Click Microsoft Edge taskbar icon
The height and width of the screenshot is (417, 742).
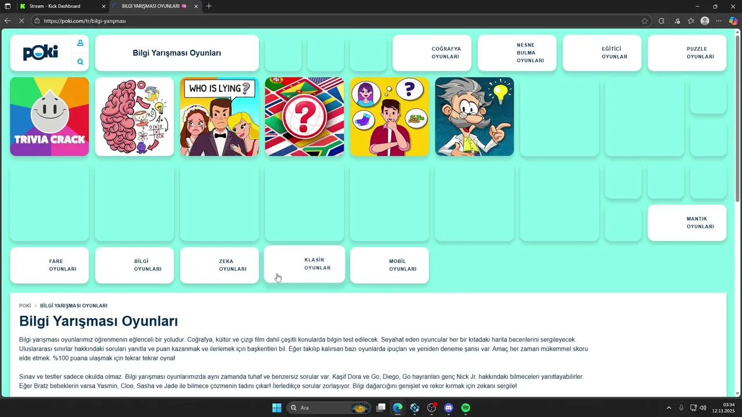pyautogui.click(x=398, y=408)
